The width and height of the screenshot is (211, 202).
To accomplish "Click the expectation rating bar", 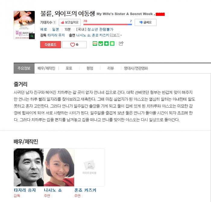I will [108, 24].
